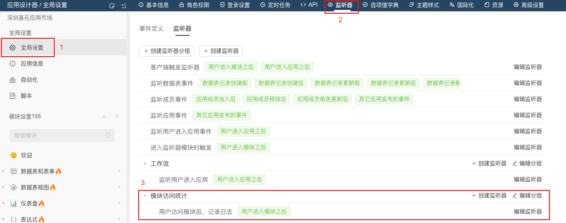Switch to the 事件定义 tab
The width and height of the screenshot is (566, 223).
coord(151,29)
